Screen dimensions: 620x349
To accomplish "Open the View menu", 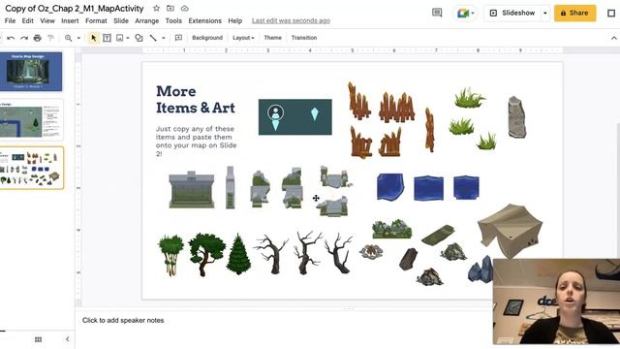I will click(47, 21).
